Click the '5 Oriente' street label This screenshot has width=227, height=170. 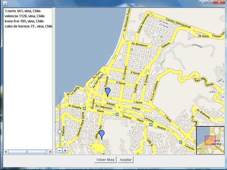click(x=146, y=80)
